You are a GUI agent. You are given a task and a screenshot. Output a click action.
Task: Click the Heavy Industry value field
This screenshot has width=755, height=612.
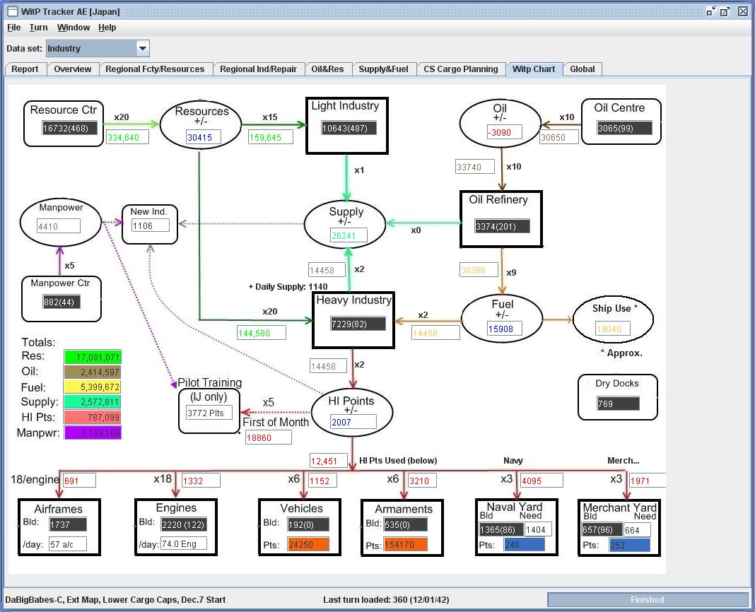(358, 324)
